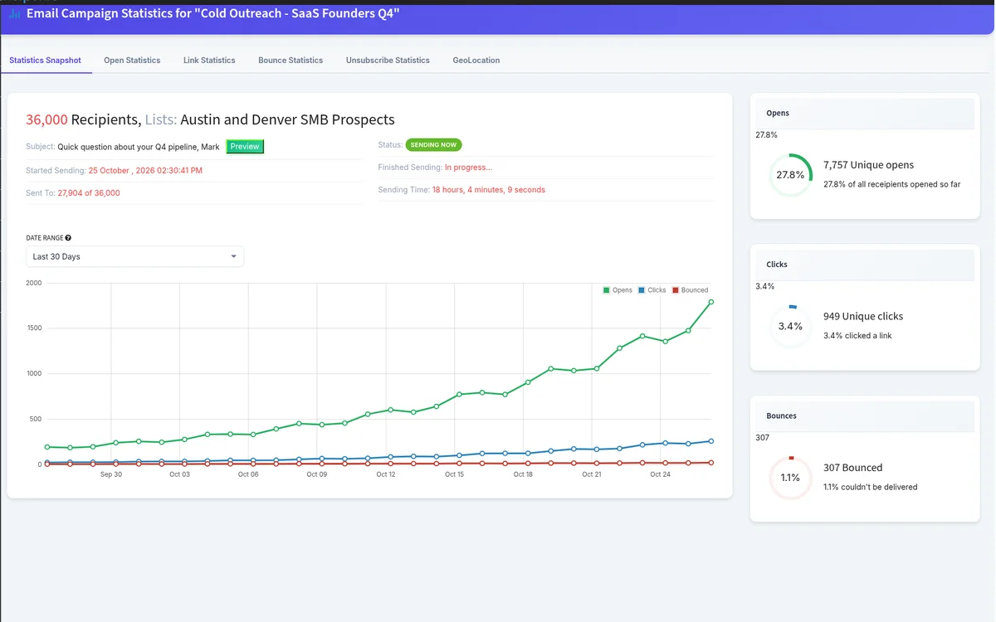Click the Opens card header

coord(865,114)
